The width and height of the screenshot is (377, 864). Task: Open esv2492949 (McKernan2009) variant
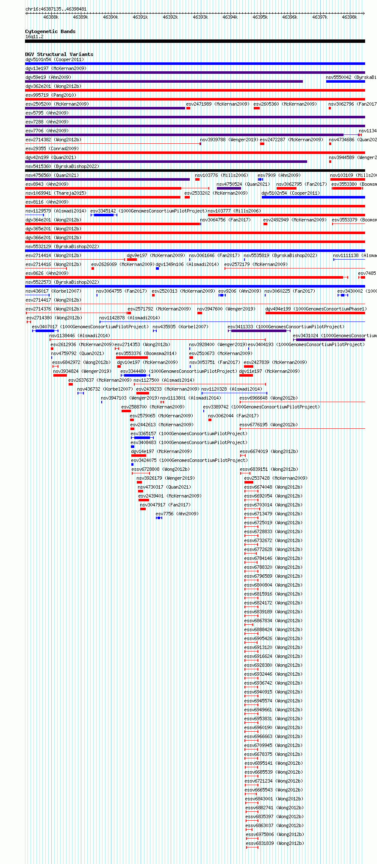pyautogui.click(x=295, y=220)
